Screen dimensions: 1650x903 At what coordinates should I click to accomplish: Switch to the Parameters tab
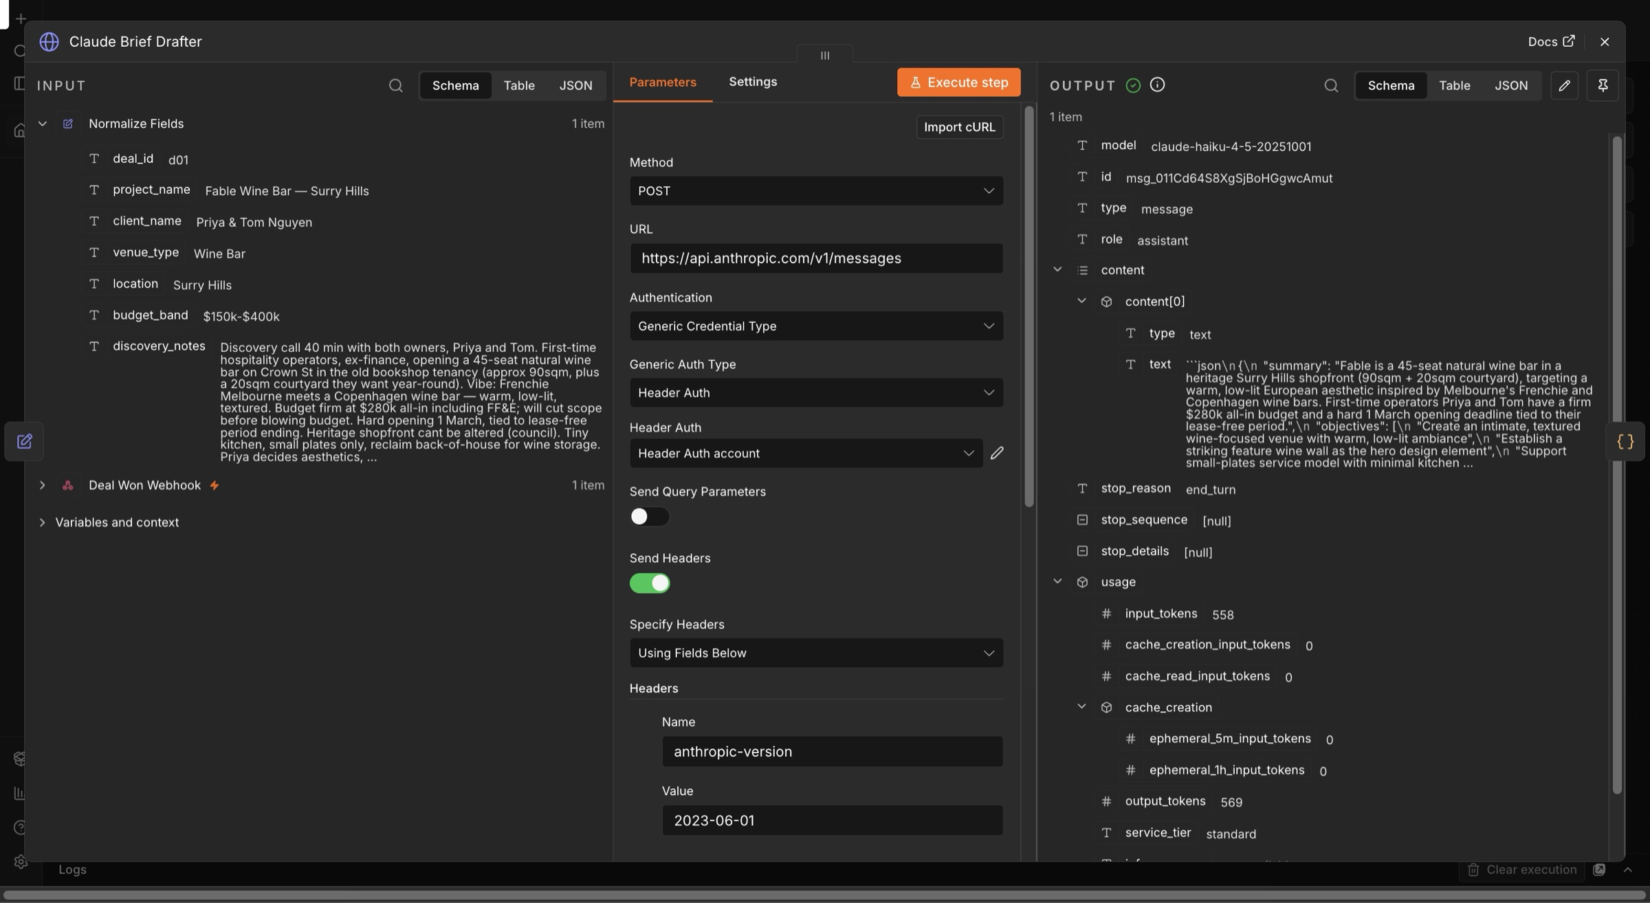663,82
